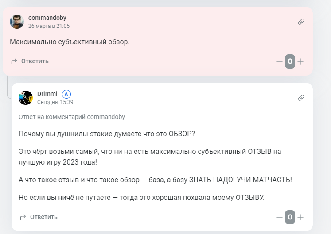
Task: Upvote commandoby's comment with plus
Action: (300, 61)
